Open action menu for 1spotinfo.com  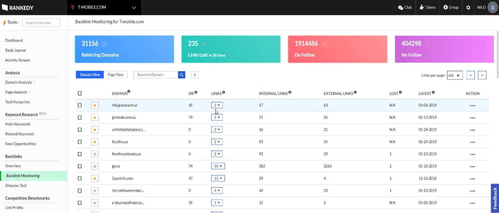[472, 179]
